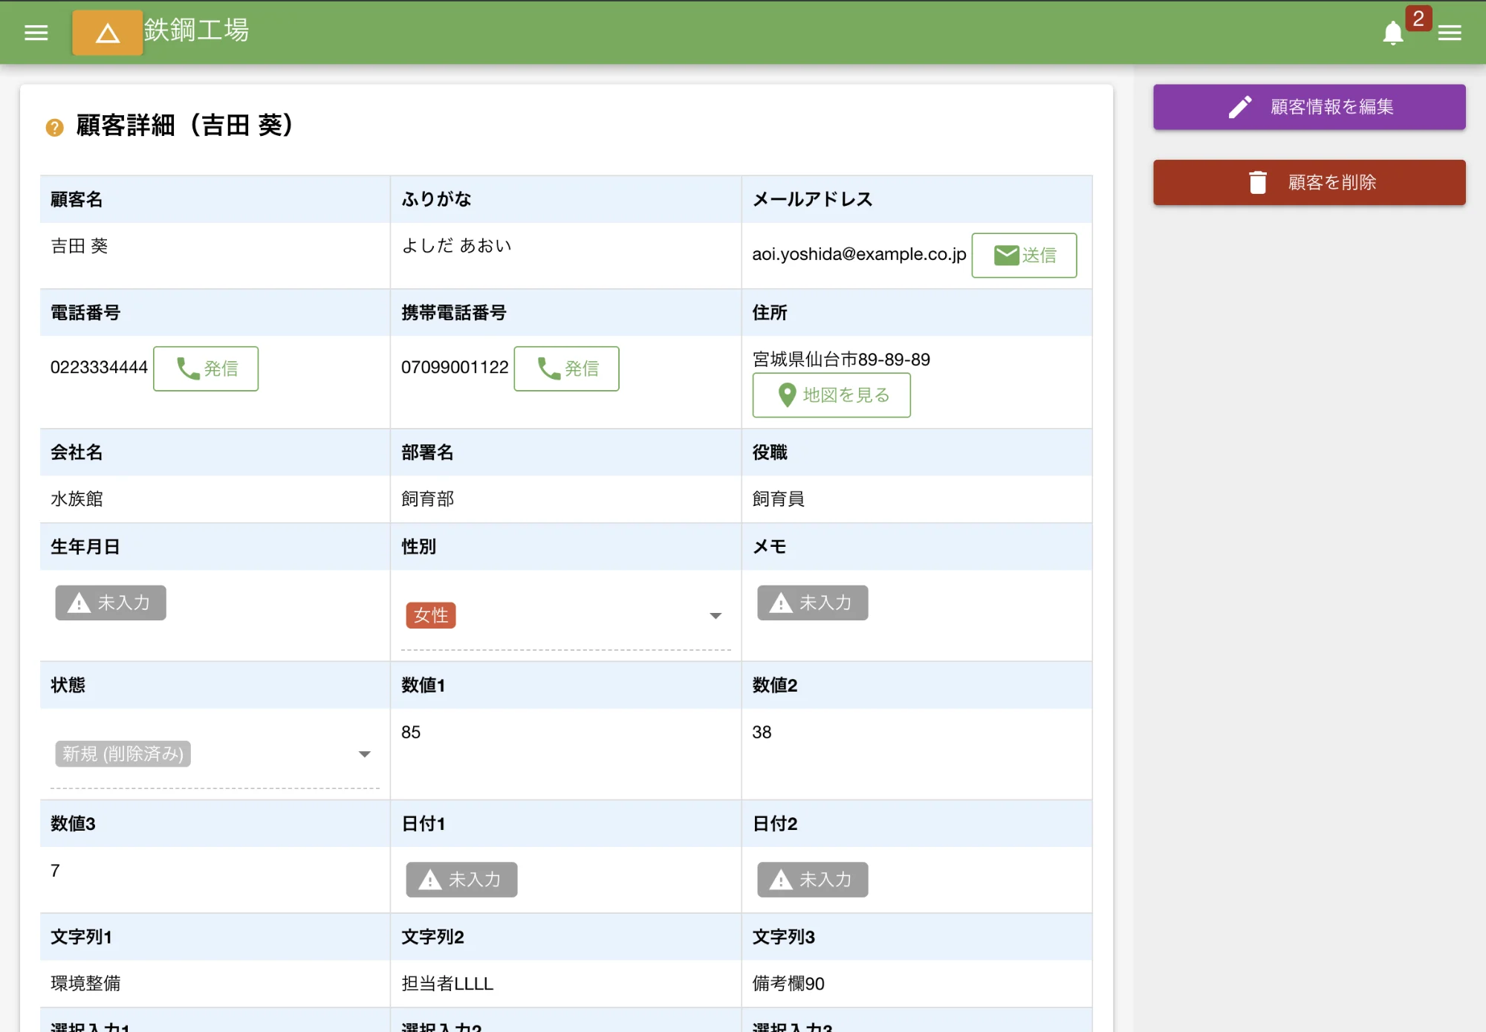Click the 新規 (削除済み) status chip
This screenshot has height=1032, width=1486.
(123, 754)
